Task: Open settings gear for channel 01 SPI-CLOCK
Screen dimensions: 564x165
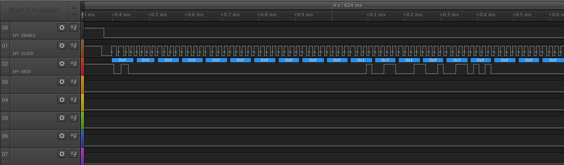Action: 62,46
